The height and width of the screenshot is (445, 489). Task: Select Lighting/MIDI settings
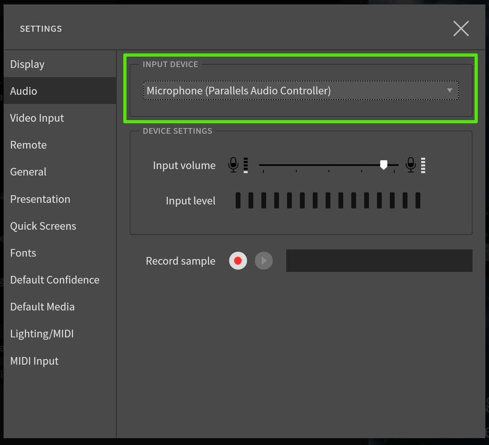click(60, 333)
